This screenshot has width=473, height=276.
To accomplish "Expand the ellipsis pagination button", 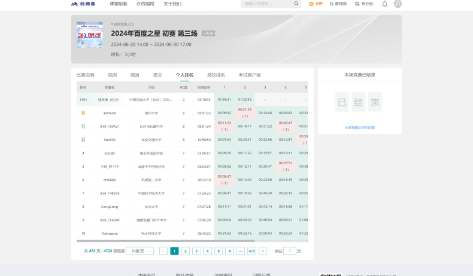I will (x=240, y=251).
